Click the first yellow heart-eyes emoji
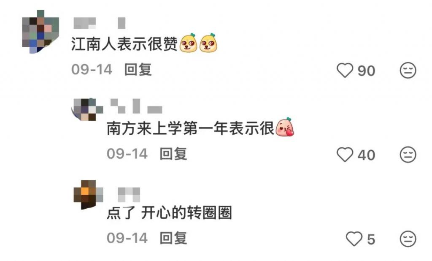 tap(189, 43)
